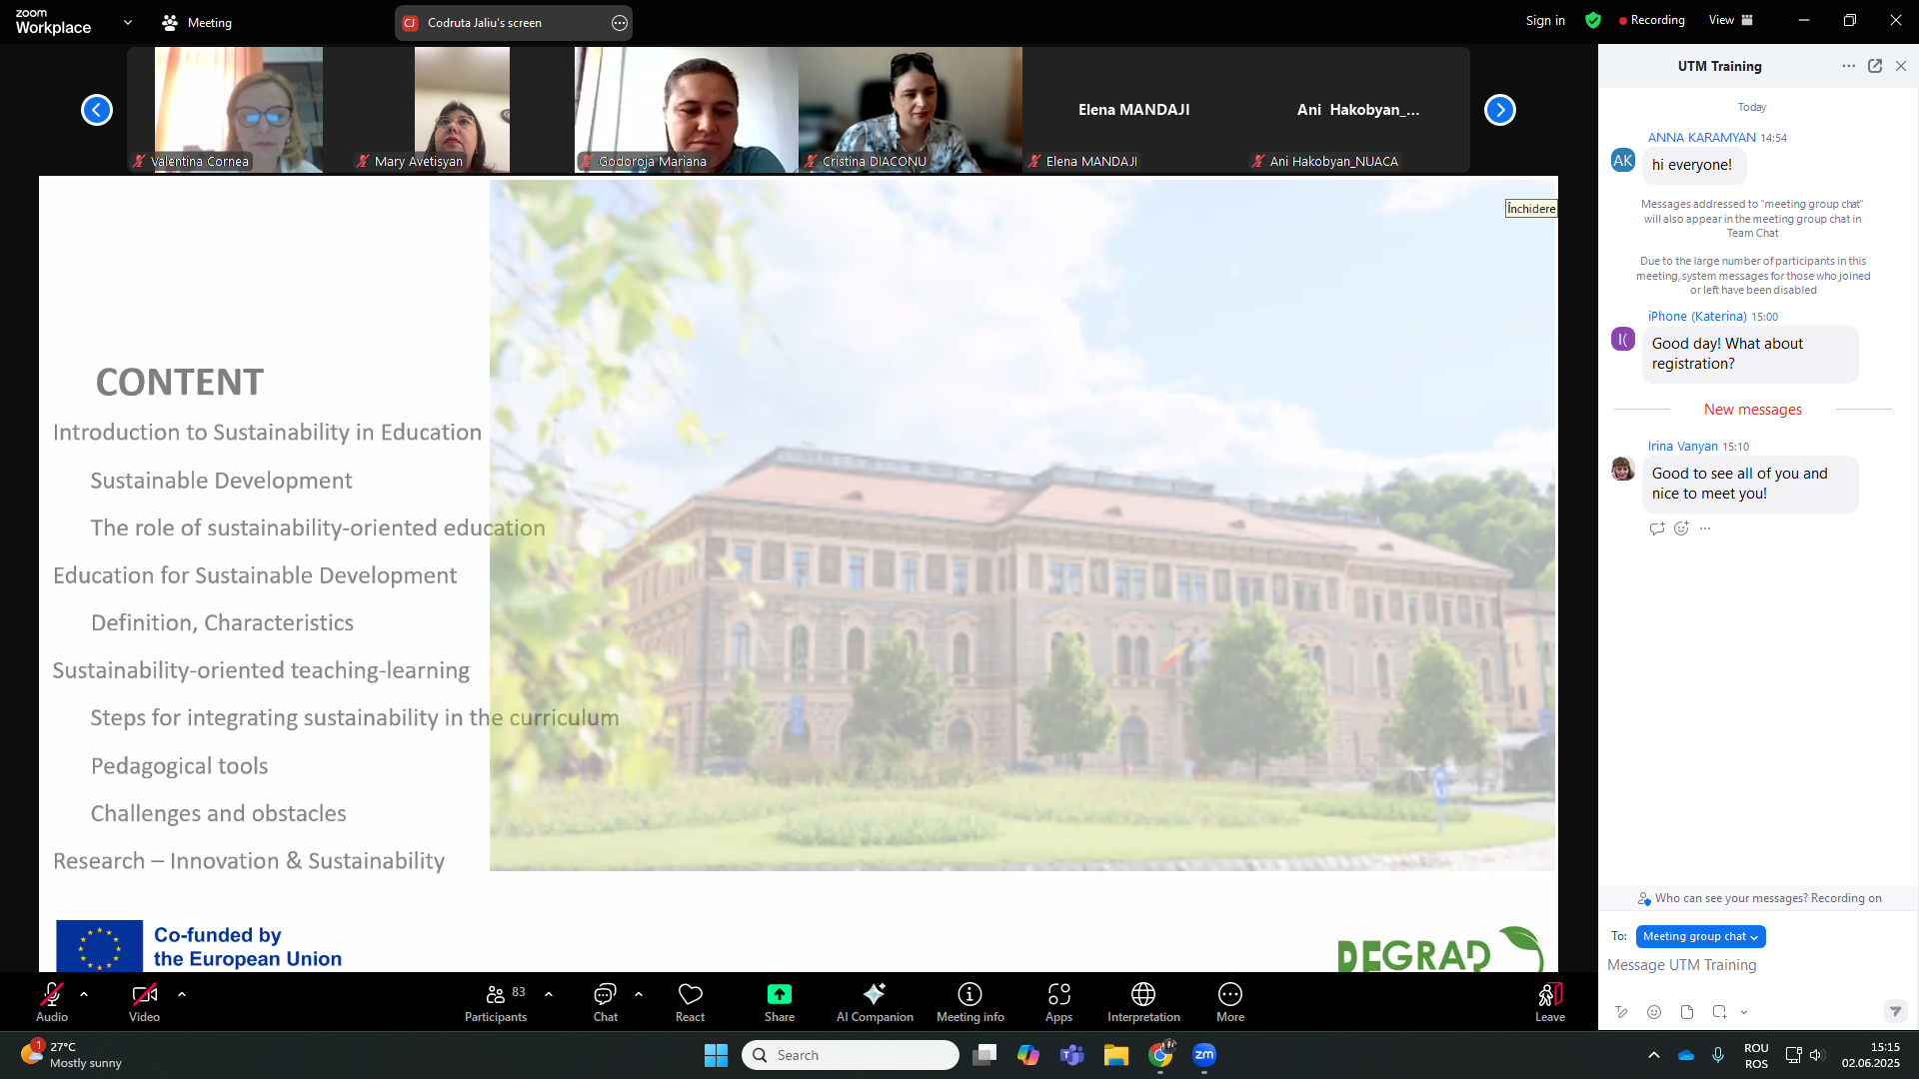Expand the audio options arrow
This screenshot has width=1919, height=1079.
(x=84, y=994)
